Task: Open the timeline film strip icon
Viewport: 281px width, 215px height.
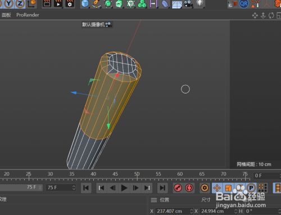Action: click(278, 188)
